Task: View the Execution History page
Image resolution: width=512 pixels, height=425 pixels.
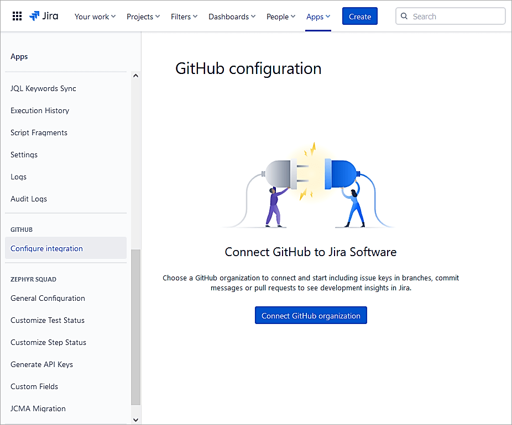Action: [40, 110]
